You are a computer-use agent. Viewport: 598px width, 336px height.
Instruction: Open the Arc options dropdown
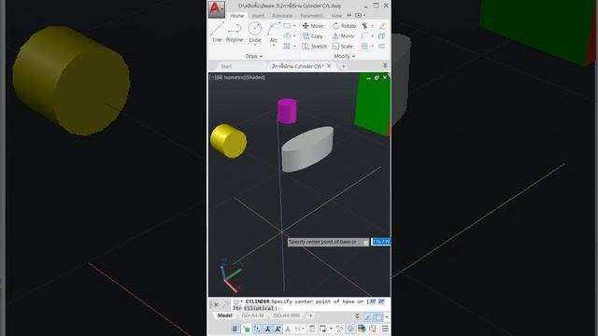coord(274,46)
